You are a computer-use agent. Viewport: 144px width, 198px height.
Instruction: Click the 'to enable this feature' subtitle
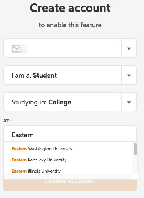click(x=70, y=25)
